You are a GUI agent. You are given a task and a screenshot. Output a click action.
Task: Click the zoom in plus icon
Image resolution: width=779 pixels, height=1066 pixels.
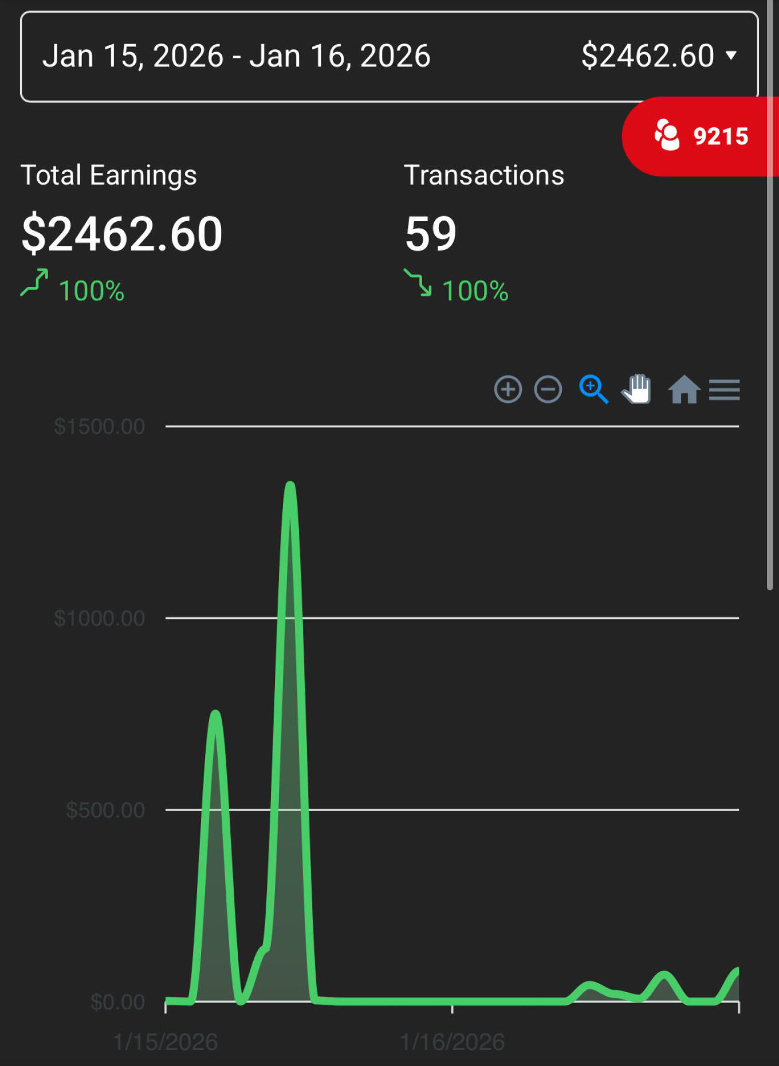pos(507,390)
